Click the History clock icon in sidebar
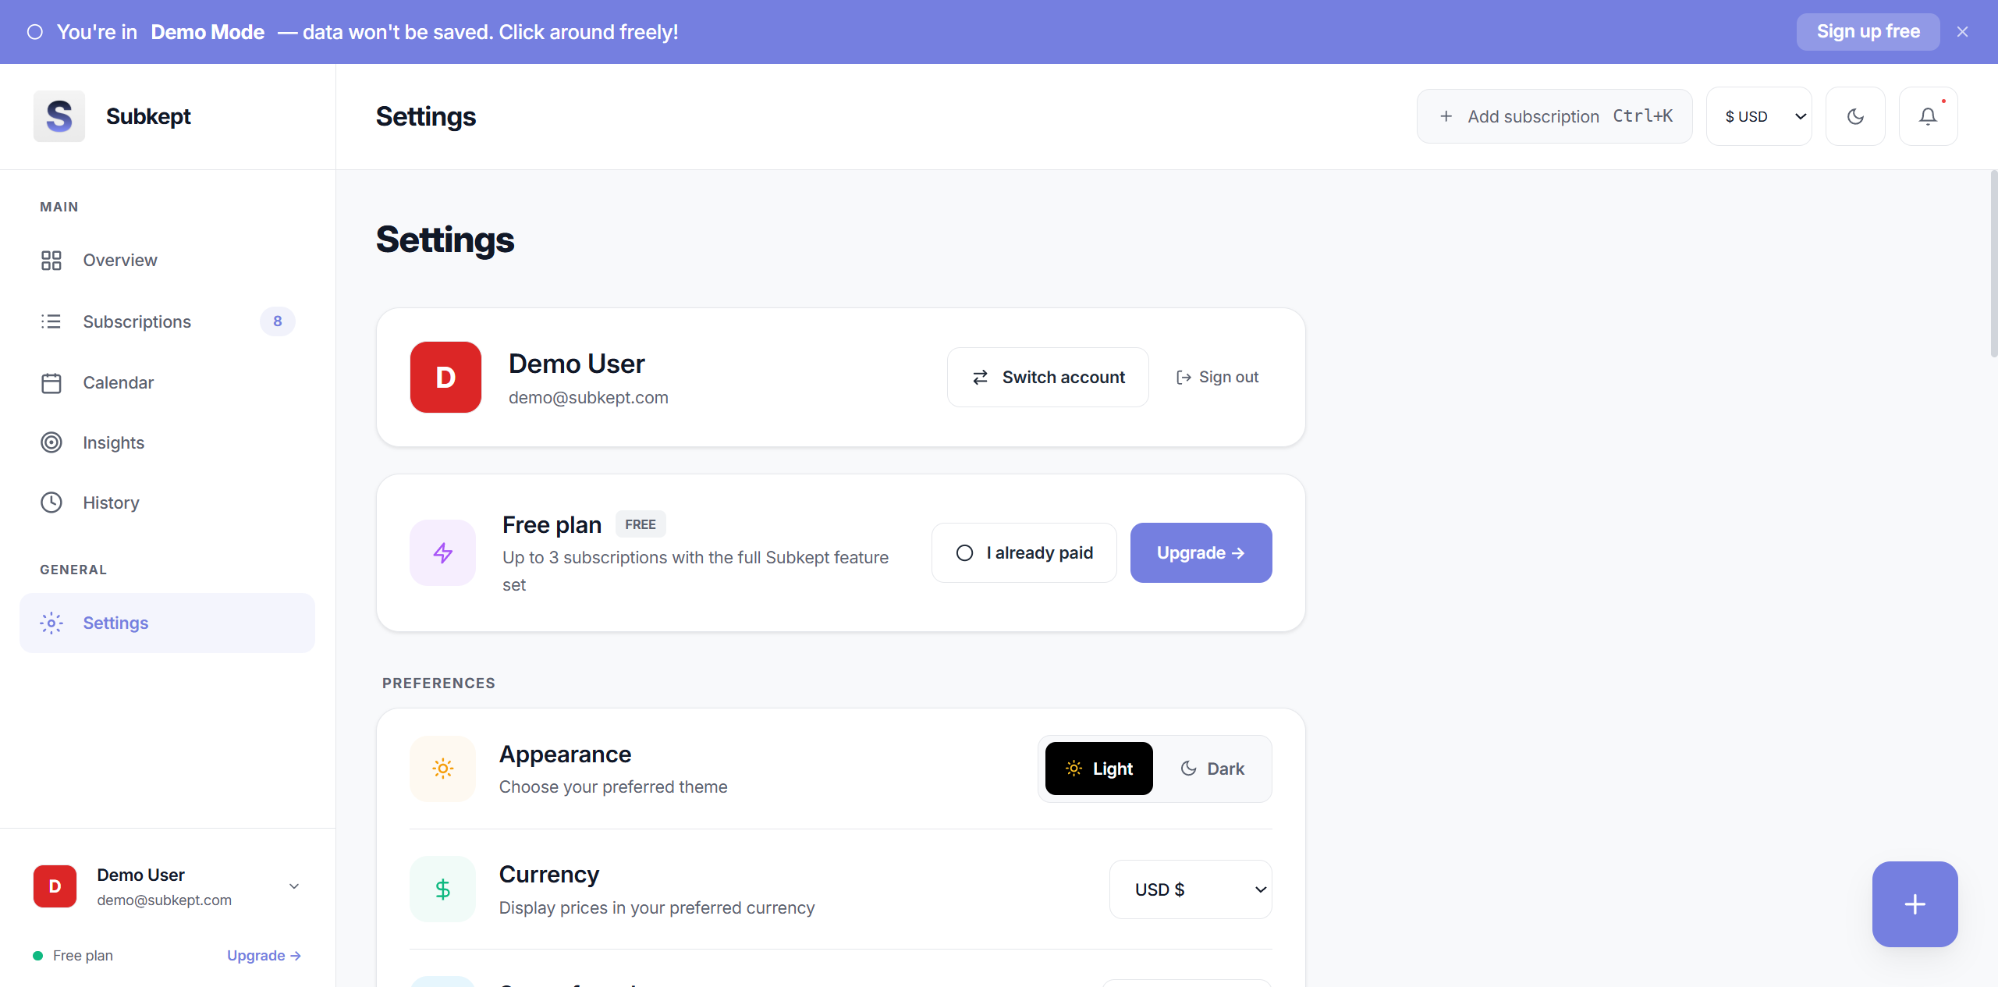The image size is (1998, 987). point(51,503)
